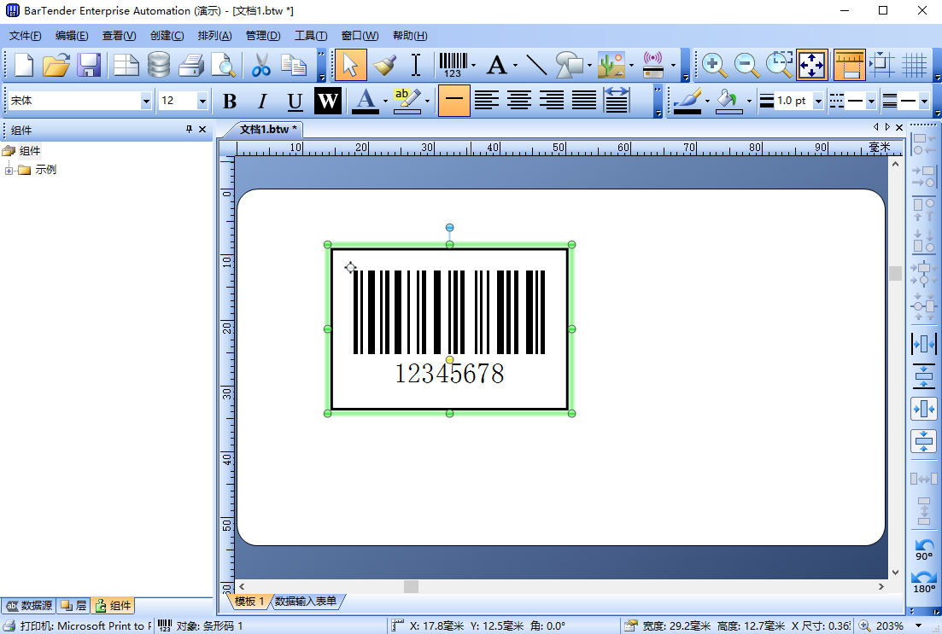Create a new blank document
This screenshot has width=942, height=634.
23,65
